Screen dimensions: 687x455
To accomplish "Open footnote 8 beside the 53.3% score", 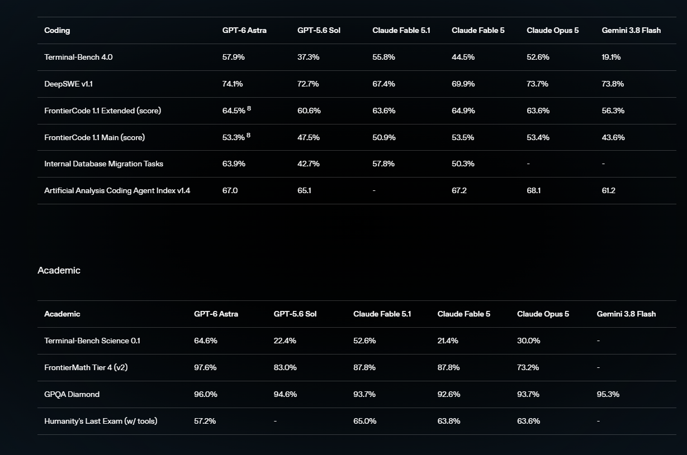I will pyautogui.click(x=248, y=135).
